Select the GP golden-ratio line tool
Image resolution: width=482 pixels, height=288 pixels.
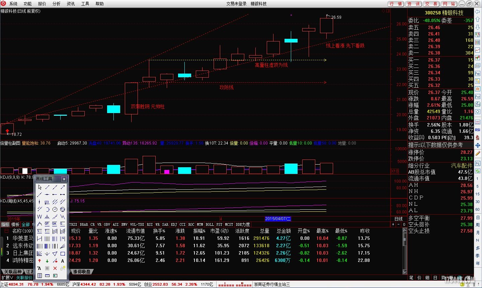(x=47, y=224)
